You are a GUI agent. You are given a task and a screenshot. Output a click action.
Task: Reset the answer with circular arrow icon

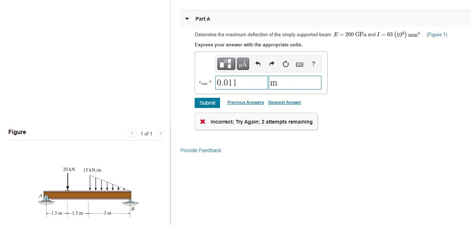click(x=285, y=64)
